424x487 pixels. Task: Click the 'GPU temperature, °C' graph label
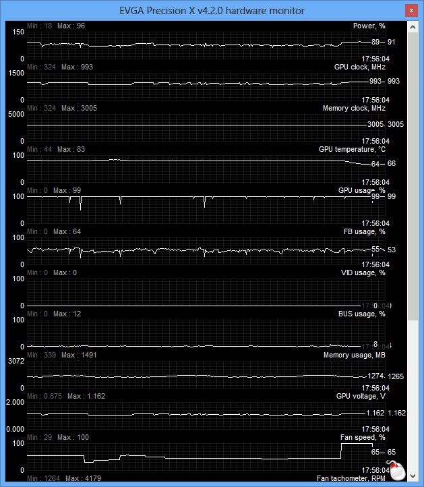pos(352,149)
